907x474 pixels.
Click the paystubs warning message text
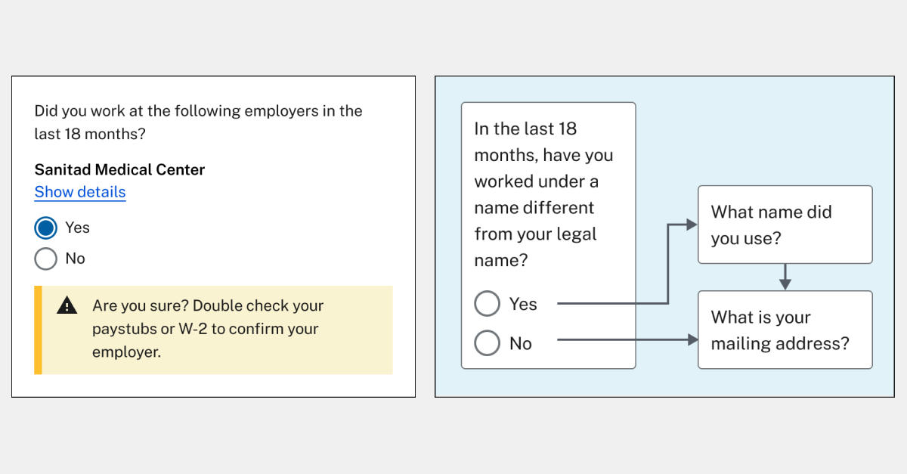208,328
